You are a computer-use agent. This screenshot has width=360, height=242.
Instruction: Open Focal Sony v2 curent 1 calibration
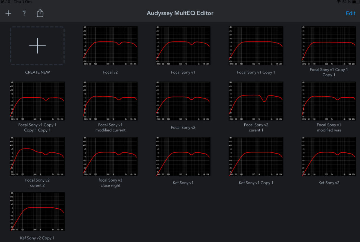(x=256, y=101)
